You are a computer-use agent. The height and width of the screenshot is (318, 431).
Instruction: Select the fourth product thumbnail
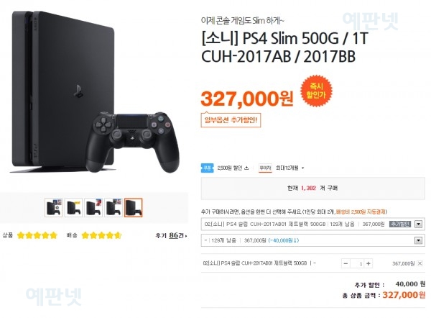113,208
